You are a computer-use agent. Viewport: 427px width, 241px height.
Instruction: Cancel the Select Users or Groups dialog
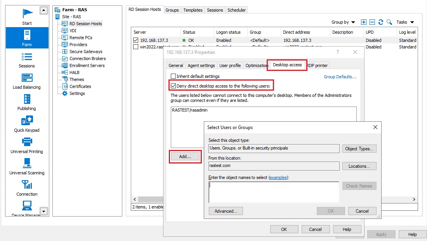pos(362,211)
